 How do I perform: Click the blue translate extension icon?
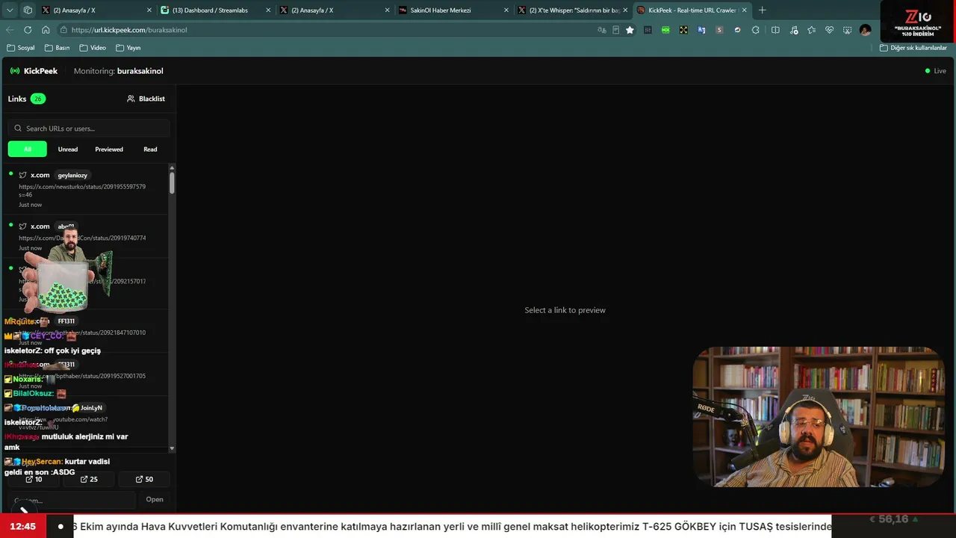tap(701, 30)
